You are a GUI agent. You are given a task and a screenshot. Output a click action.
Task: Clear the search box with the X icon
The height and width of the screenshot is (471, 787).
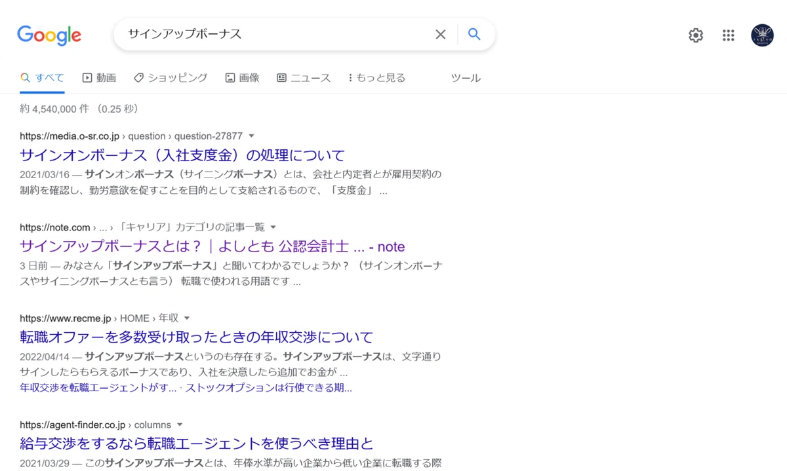pyautogui.click(x=441, y=35)
